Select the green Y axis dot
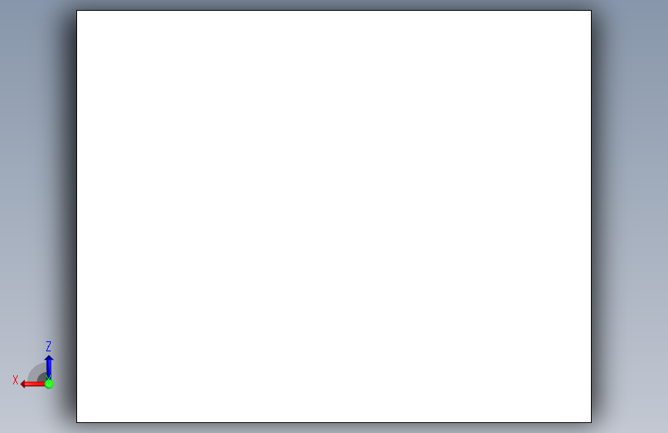 49,384
